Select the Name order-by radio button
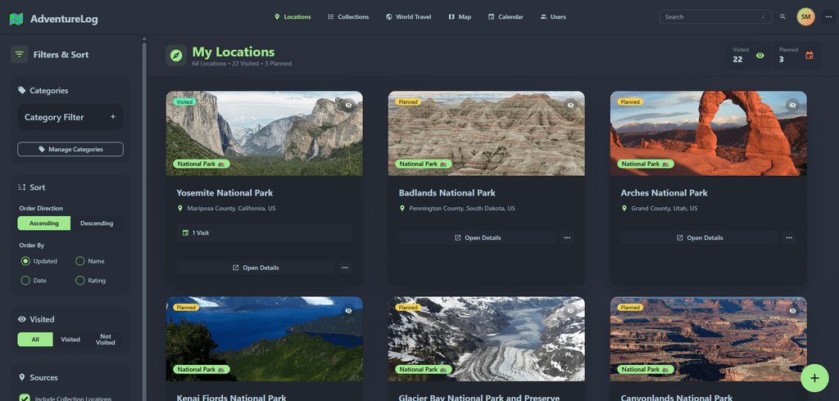 click(80, 261)
